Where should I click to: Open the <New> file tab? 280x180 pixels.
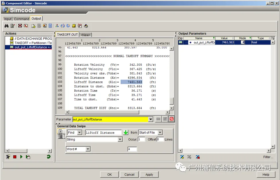(86, 35)
